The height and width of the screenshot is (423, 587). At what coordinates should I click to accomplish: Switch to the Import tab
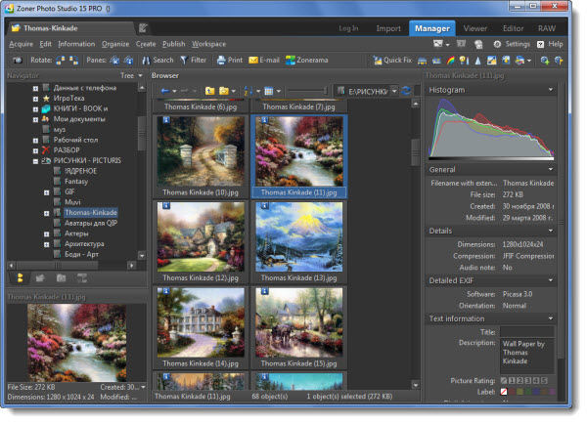tap(388, 28)
